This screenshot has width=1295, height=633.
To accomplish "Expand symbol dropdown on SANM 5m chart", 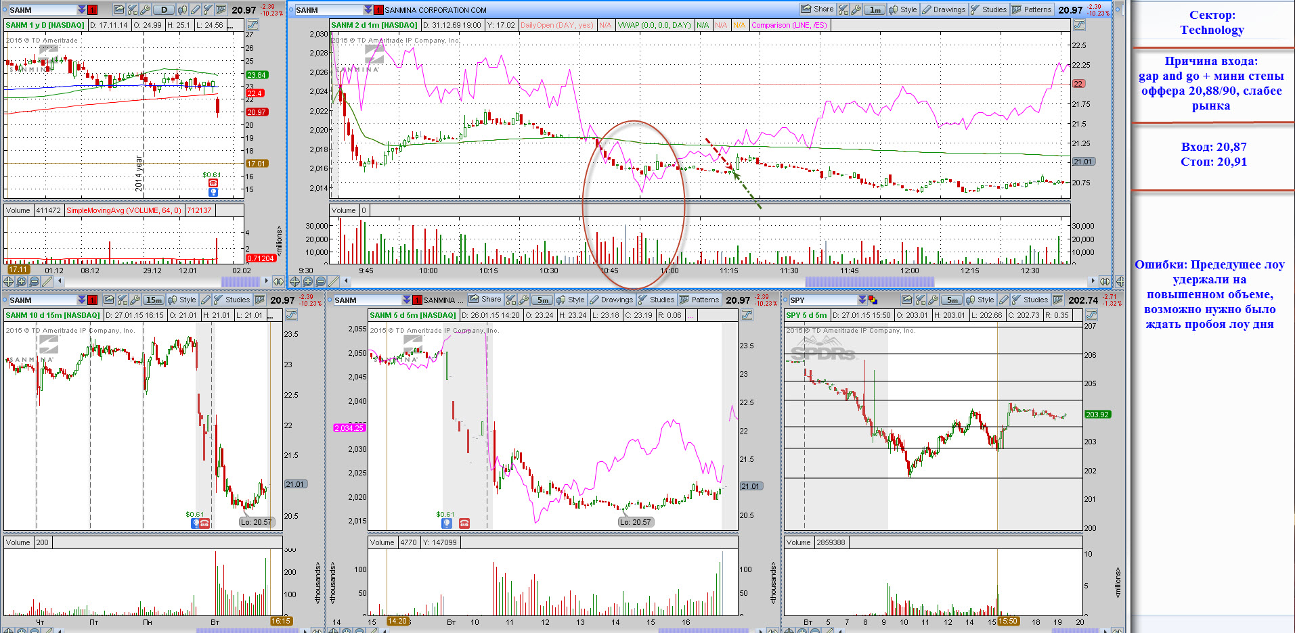I will tap(406, 300).
